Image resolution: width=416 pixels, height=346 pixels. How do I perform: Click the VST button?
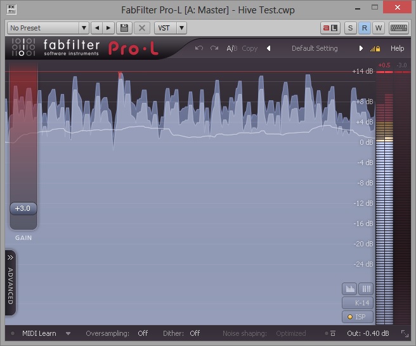tap(166, 28)
